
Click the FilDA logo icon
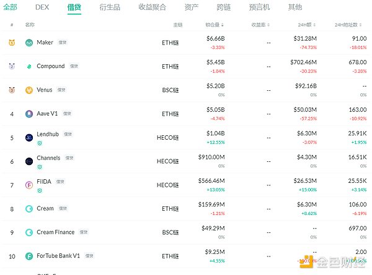(x=29, y=185)
